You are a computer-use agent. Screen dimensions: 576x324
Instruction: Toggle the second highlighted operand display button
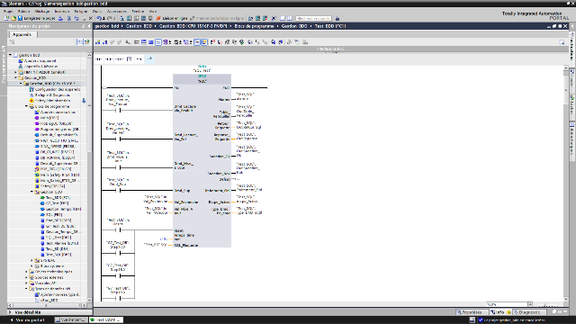[x=204, y=42]
